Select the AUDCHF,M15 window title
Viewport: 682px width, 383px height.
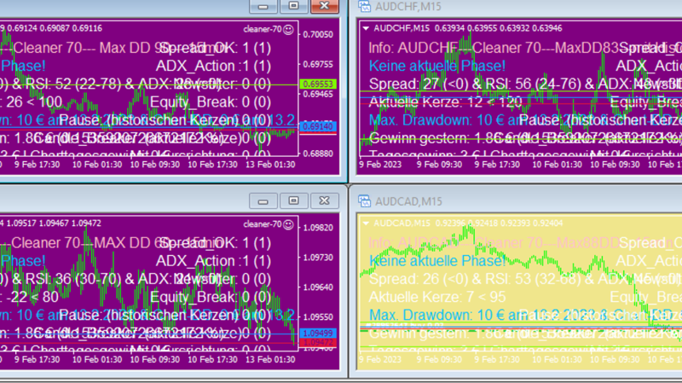pyautogui.click(x=408, y=7)
